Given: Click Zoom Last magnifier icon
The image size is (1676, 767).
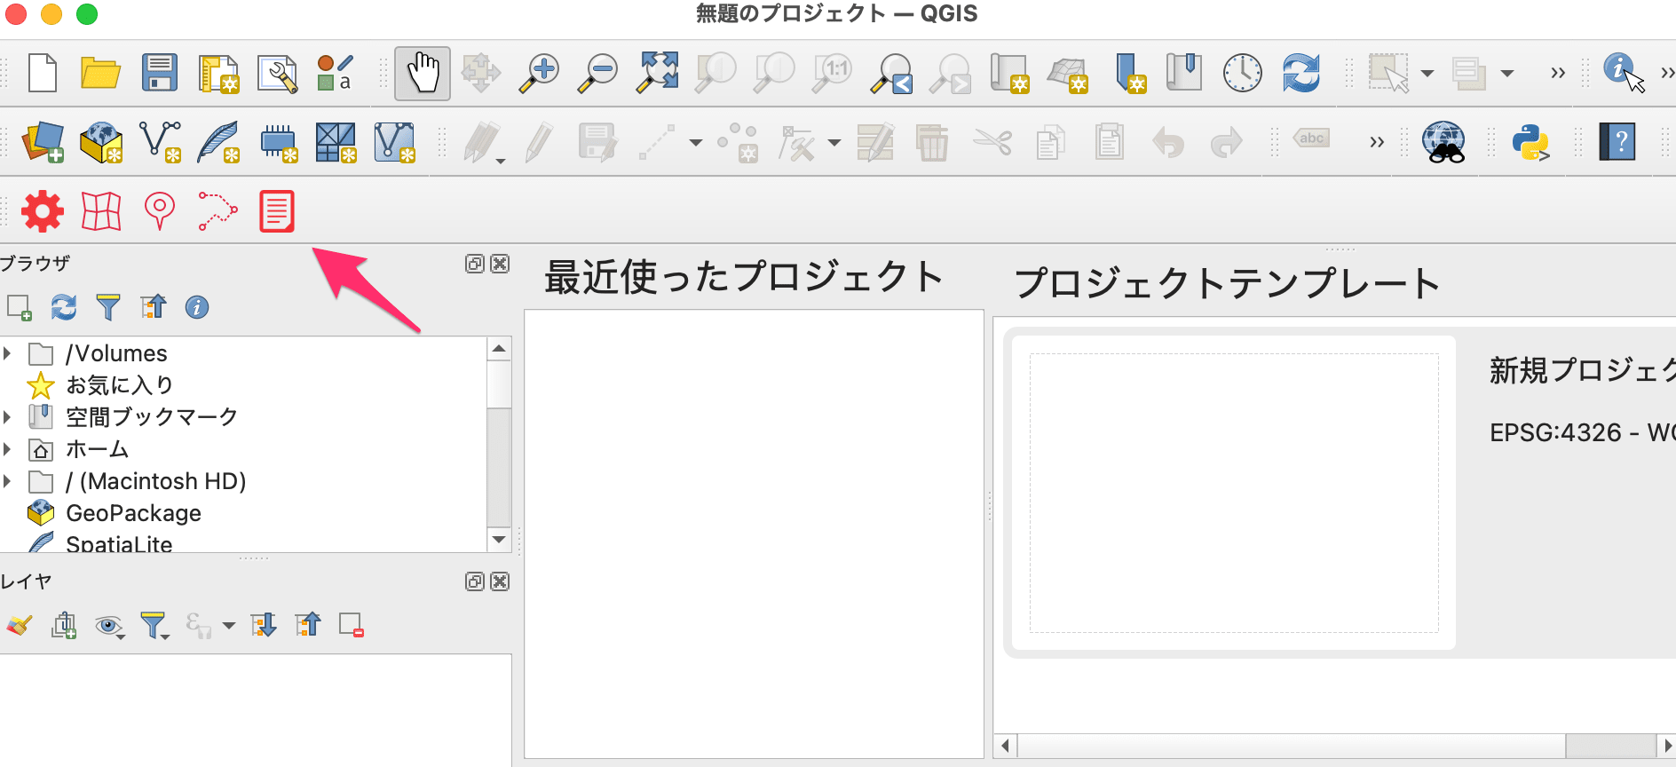Looking at the screenshot, I should (893, 73).
